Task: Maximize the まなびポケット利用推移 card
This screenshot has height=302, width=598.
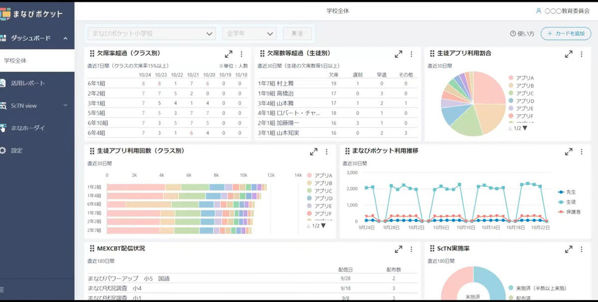Action: pyautogui.click(x=568, y=151)
